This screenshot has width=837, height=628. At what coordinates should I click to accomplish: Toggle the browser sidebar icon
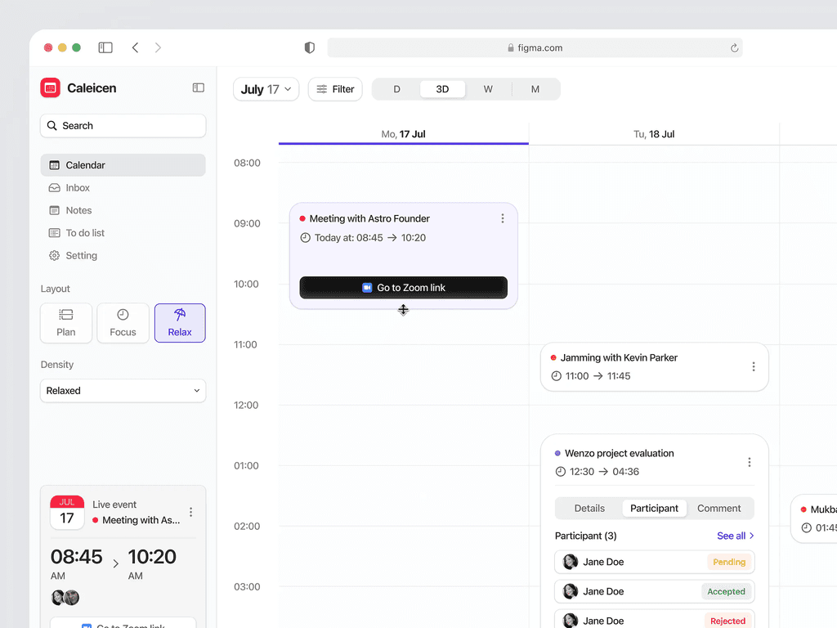[105, 47]
